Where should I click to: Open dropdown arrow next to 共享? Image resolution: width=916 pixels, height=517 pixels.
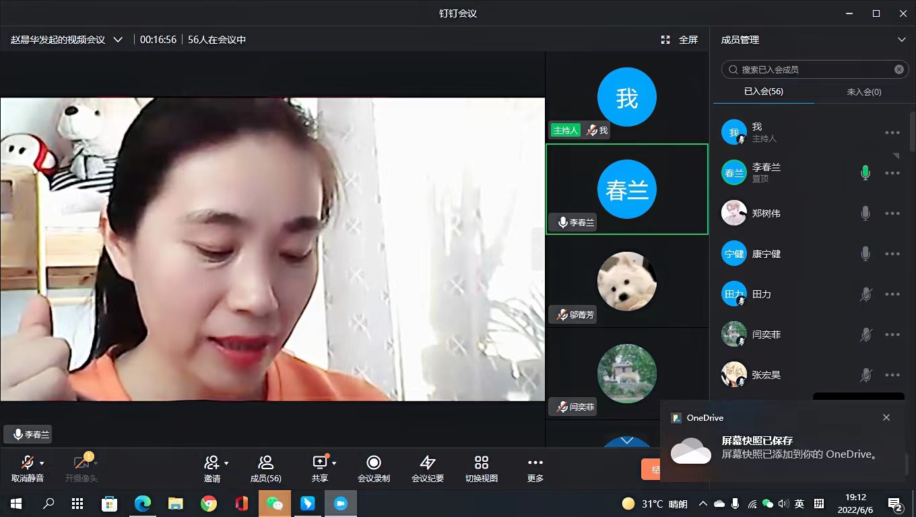(334, 463)
